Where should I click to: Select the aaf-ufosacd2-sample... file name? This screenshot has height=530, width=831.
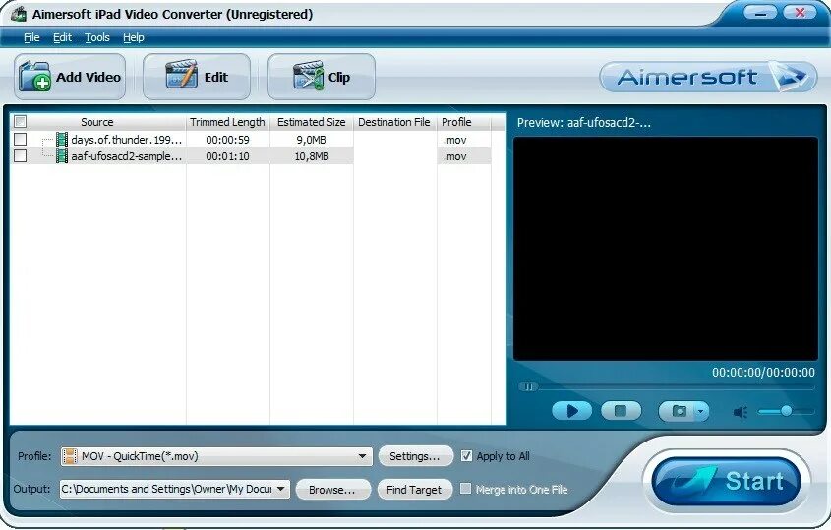(x=127, y=156)
